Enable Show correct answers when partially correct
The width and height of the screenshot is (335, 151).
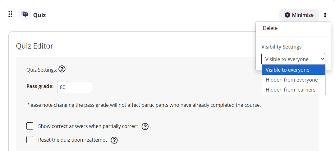[x=30, y=126]
